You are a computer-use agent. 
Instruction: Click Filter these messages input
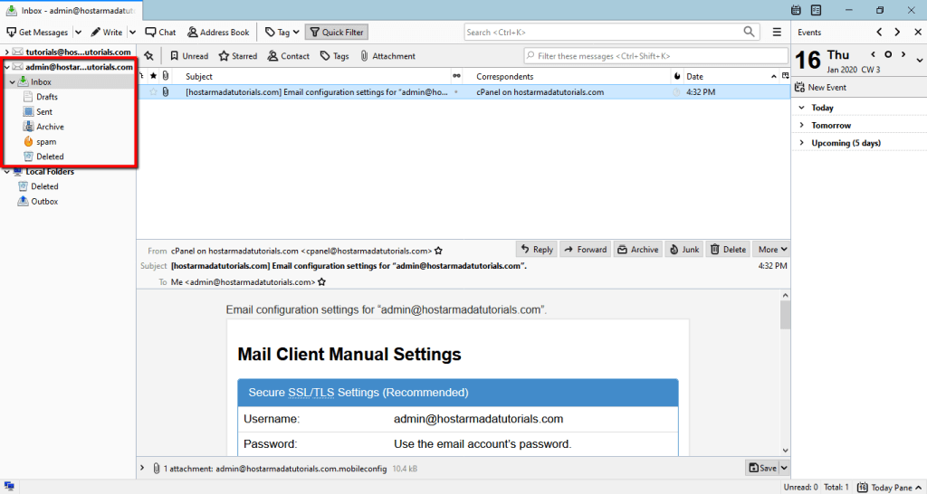click(655, 56)
